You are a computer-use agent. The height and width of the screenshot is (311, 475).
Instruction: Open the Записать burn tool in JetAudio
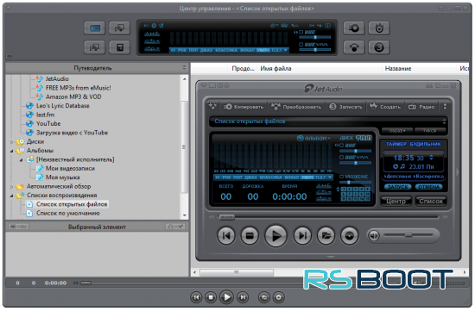click(x=345, y=107)
